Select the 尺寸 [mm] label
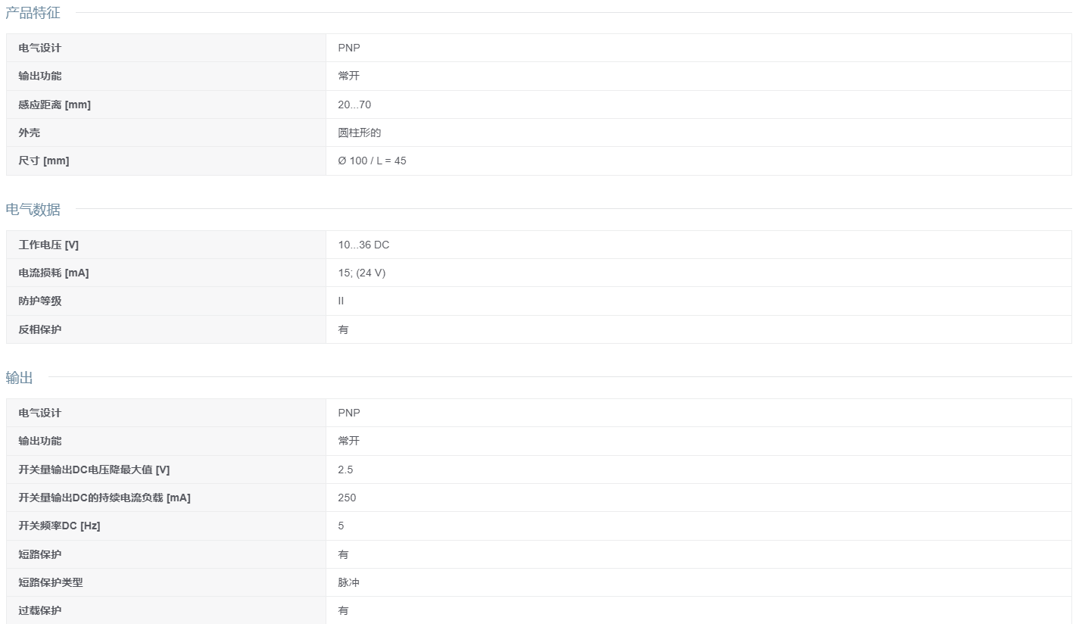The width and height of the screenshot is (1079, 624). (x=44, y=161)
